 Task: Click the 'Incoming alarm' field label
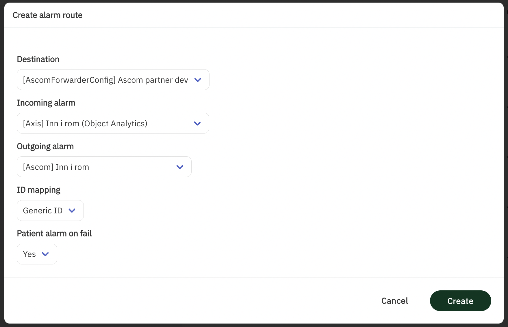click(46, 103)
